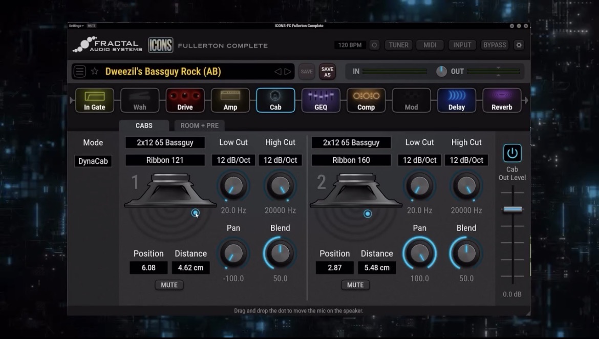This screenshot has width=599, height=339.
Task: Select the GEQ block
Action: (x=321, y=100)
